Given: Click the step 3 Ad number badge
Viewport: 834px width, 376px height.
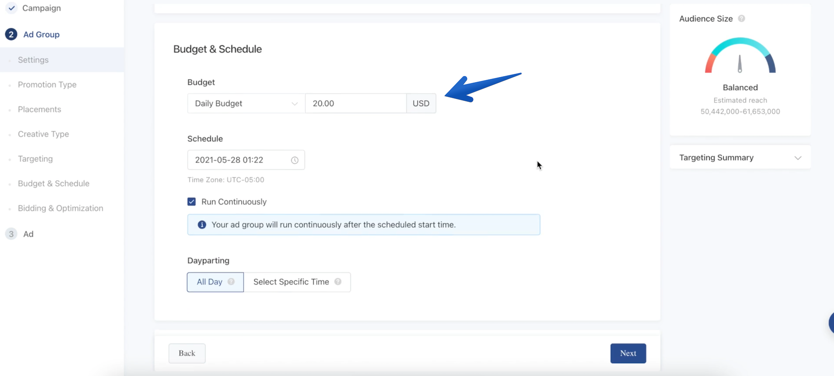Looking at the screenshot, I should tap(11, 234).
